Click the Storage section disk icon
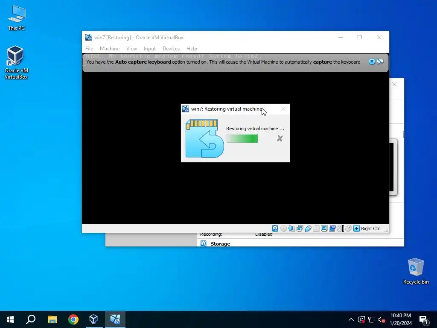Image resolution: width=437 pixels, height=328 pixels. coord(204,243)
